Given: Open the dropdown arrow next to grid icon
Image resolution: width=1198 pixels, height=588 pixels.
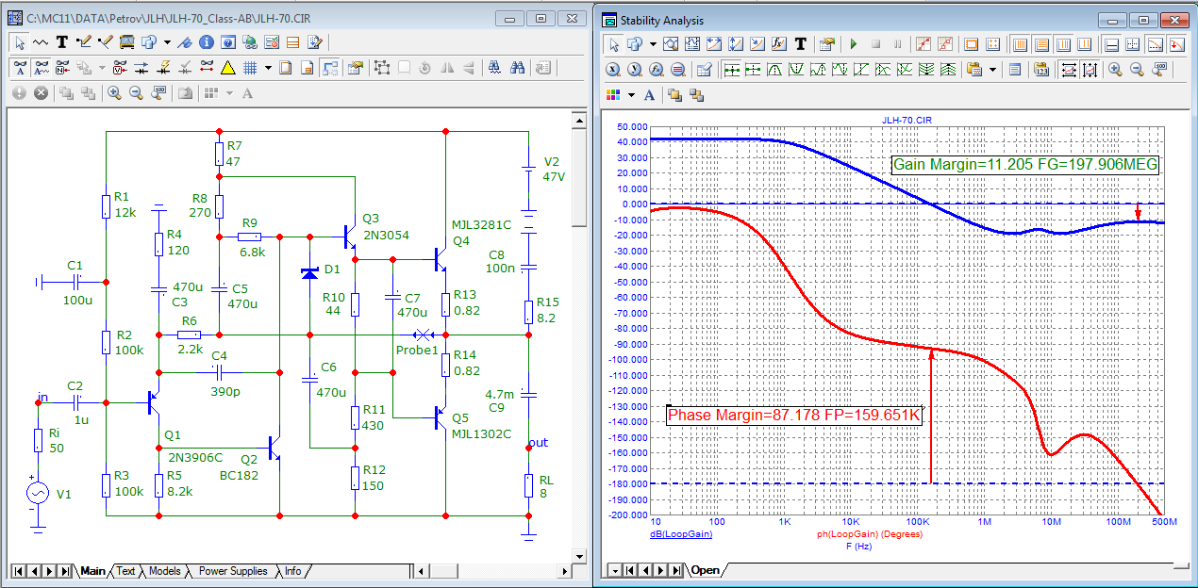Looking at the screenshot, I should pos(268,68).
